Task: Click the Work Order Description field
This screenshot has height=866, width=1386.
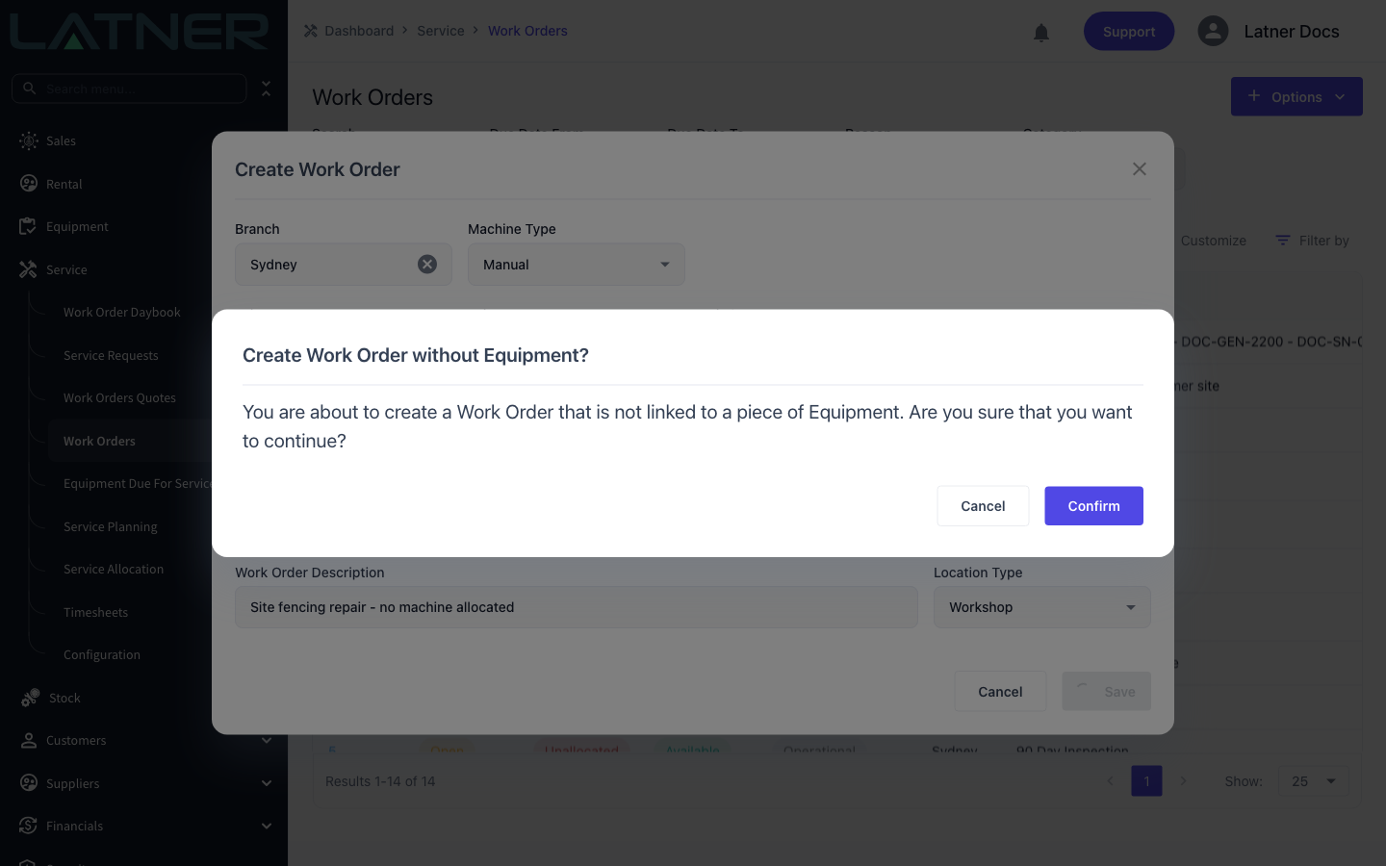Action: (x=577, y=607)
